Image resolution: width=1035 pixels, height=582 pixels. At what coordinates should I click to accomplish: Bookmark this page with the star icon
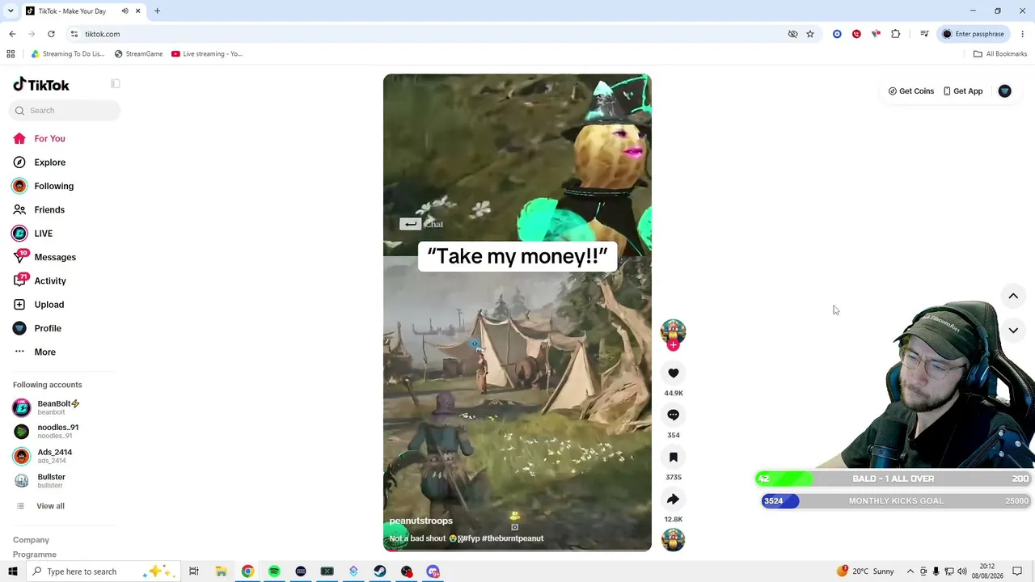point(810,34)
